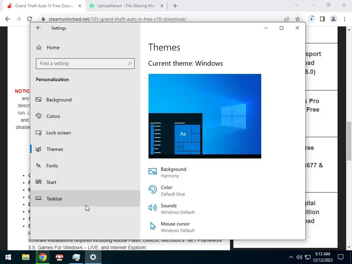Screen dimensions: 352x264
Task: Click the Colors palette icon in sidebar
Action: [38, 116]
